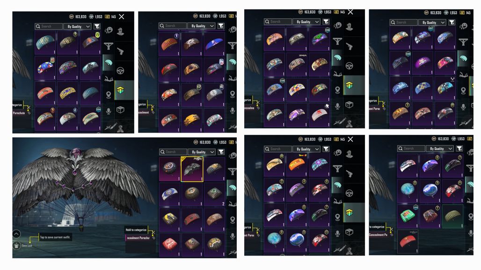Tap the circular up-arrow above Save Look
This screenshot has width=481, height=270.
tap(16, 234)
